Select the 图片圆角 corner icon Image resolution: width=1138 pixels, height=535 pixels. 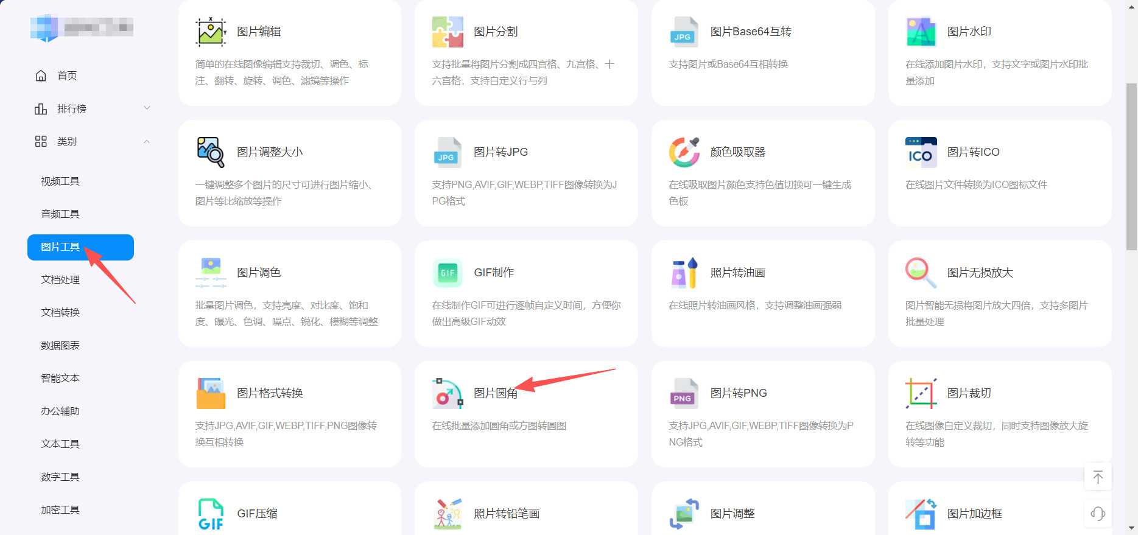coord(448,393)
